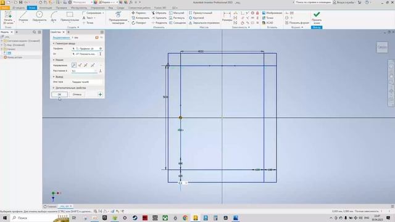Activate the Dimension (Размеры) tool

coord(227,17)
